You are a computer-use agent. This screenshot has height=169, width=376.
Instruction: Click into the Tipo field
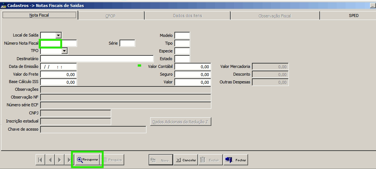coord(182,43)
